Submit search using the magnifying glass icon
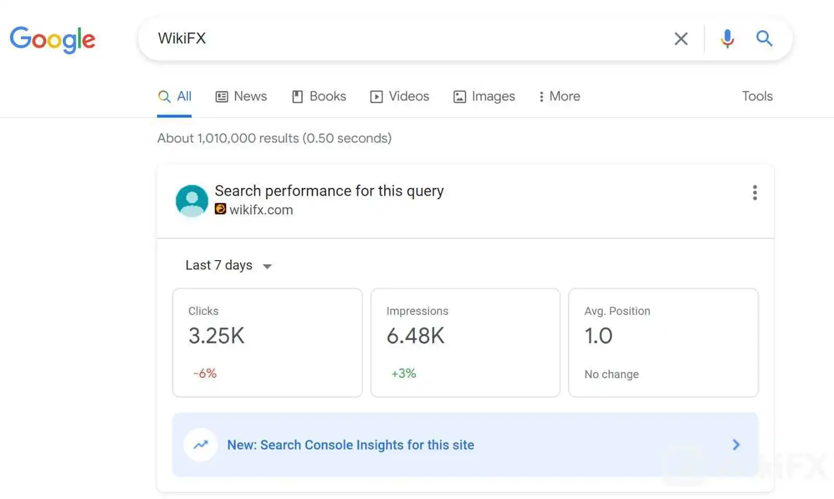This screenshot has width=834, height=499. click(764, 39)
